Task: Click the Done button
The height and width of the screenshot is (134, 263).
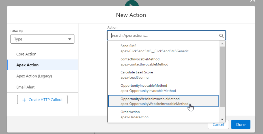Action: (241, 125)
